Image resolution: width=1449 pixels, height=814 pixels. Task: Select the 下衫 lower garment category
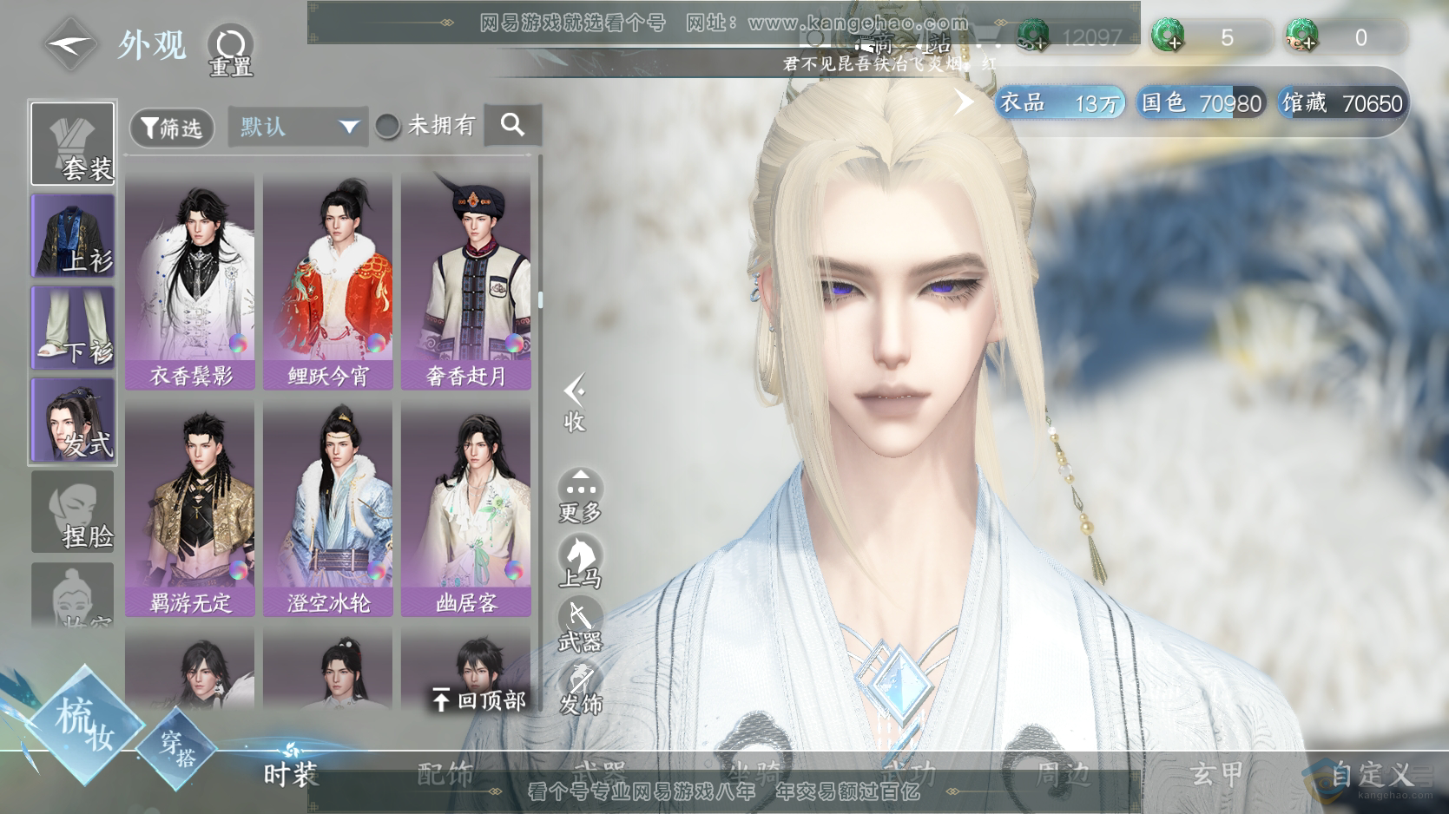(73, 327)
